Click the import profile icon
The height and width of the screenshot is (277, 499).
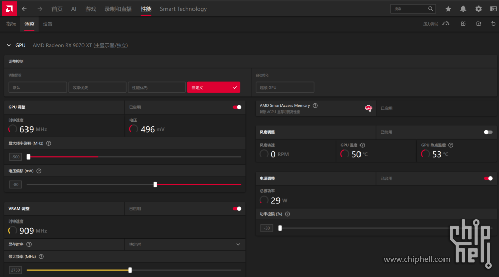pos(463,24)
